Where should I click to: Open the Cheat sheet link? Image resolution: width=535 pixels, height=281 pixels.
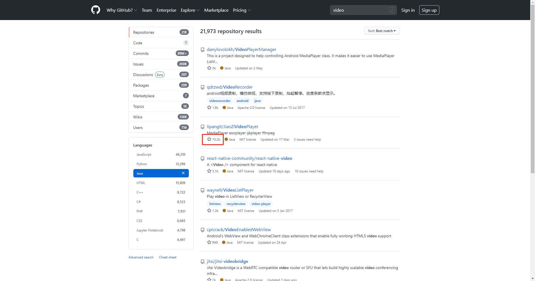(x=168, y=257)
